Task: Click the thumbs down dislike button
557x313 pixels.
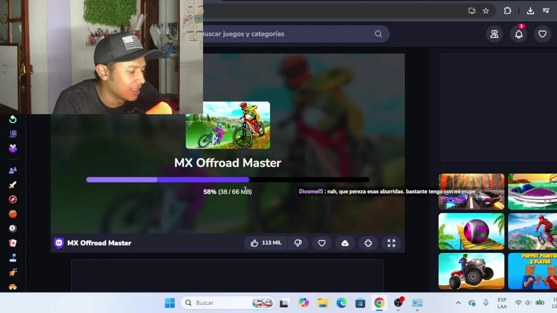Action: (x=298, y=243)
